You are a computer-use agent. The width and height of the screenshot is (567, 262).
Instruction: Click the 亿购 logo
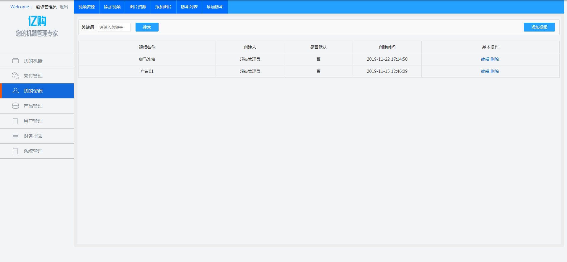(37, 21)
